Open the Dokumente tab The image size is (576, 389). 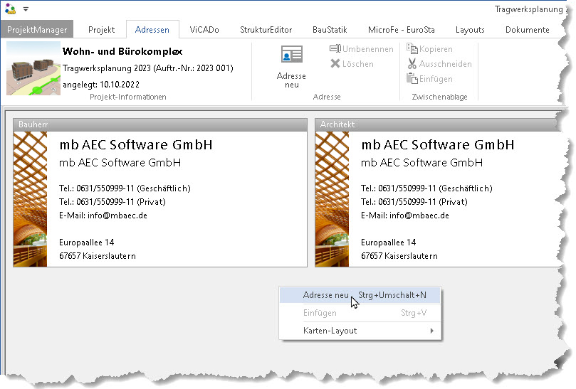(x=527, y=30)
